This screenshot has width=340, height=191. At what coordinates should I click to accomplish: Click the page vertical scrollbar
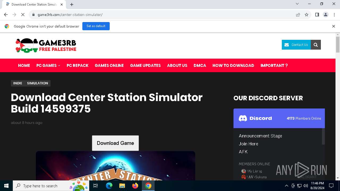[338, 45]
